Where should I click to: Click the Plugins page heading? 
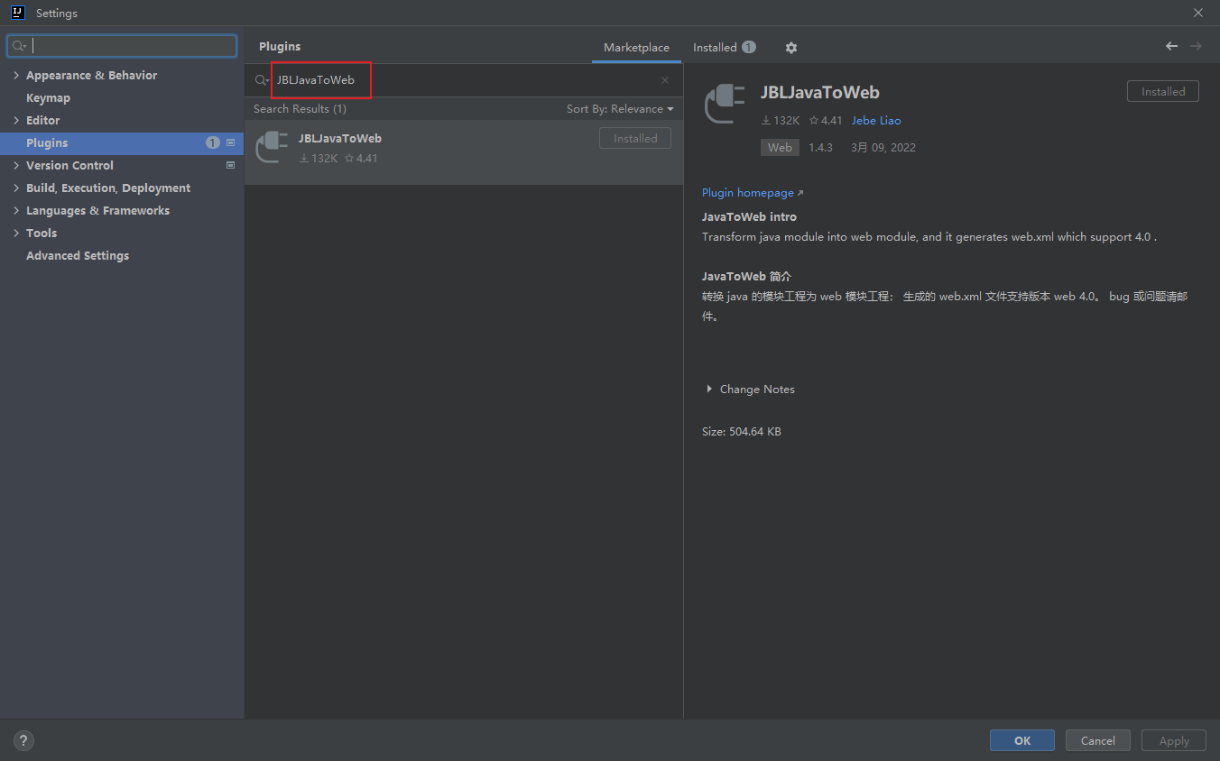click(280, 46)
